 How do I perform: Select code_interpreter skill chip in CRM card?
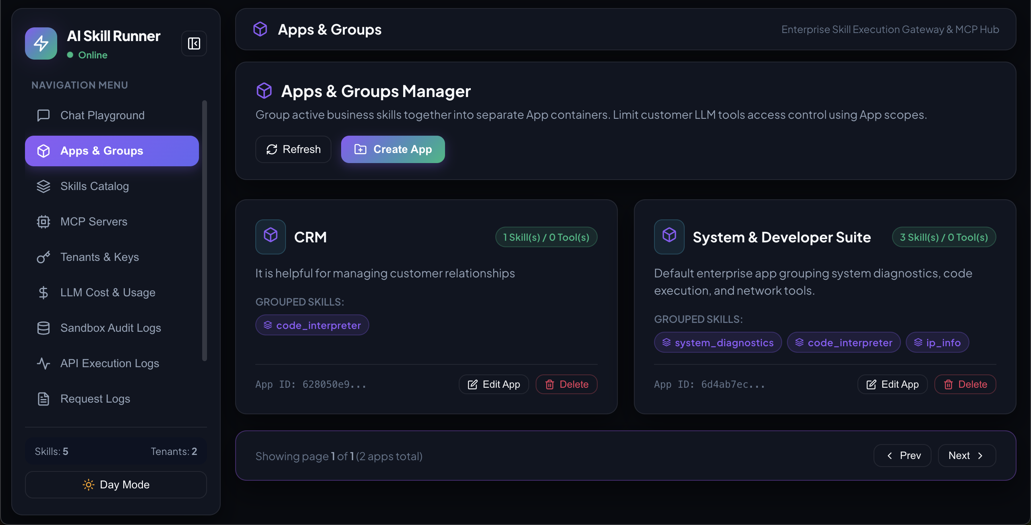(312, 325)
